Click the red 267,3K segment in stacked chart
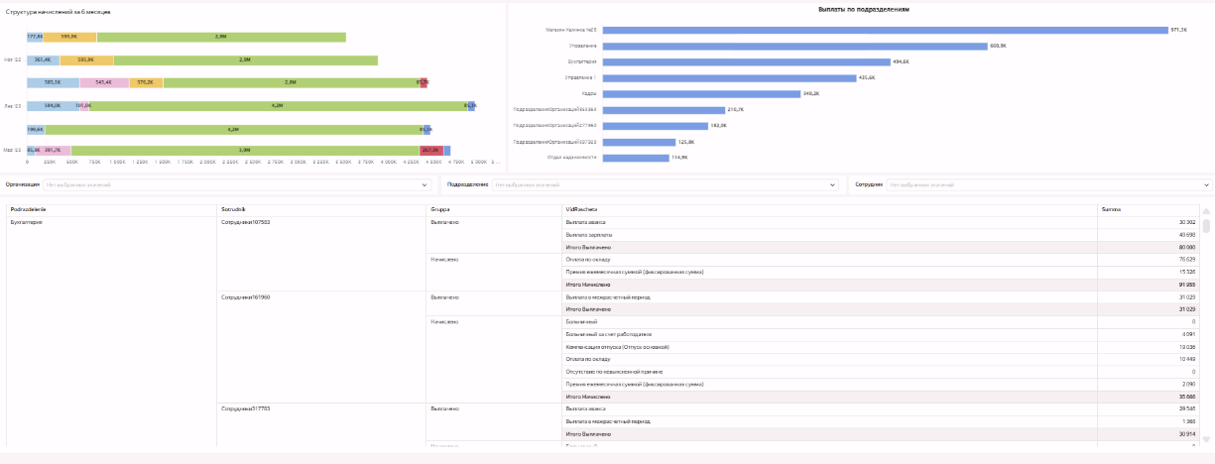 point(430,150)
